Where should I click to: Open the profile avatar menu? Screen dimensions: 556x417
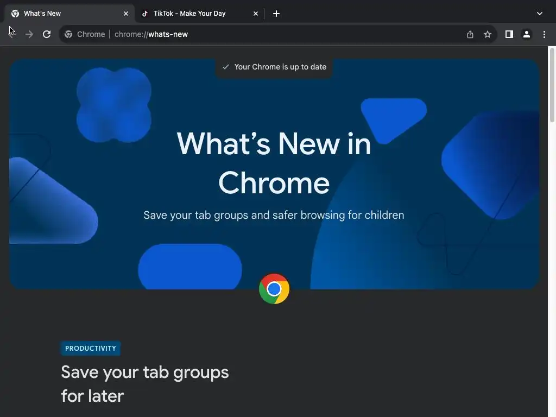click(x=527, y=34)
